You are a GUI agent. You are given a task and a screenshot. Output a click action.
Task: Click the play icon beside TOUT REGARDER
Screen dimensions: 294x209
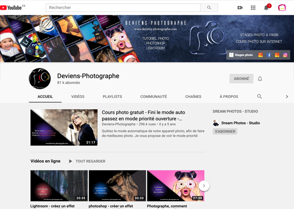(70, 161)
